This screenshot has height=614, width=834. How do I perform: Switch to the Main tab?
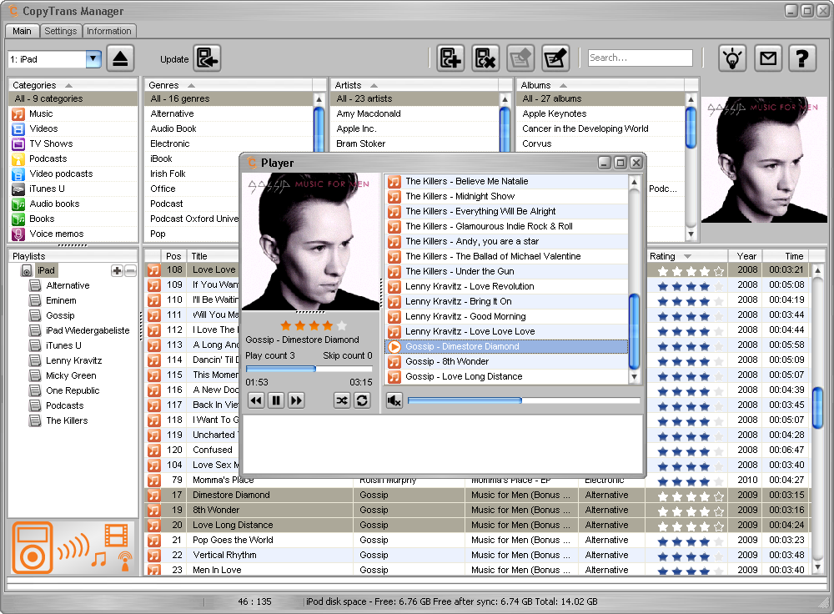point(22,31)
